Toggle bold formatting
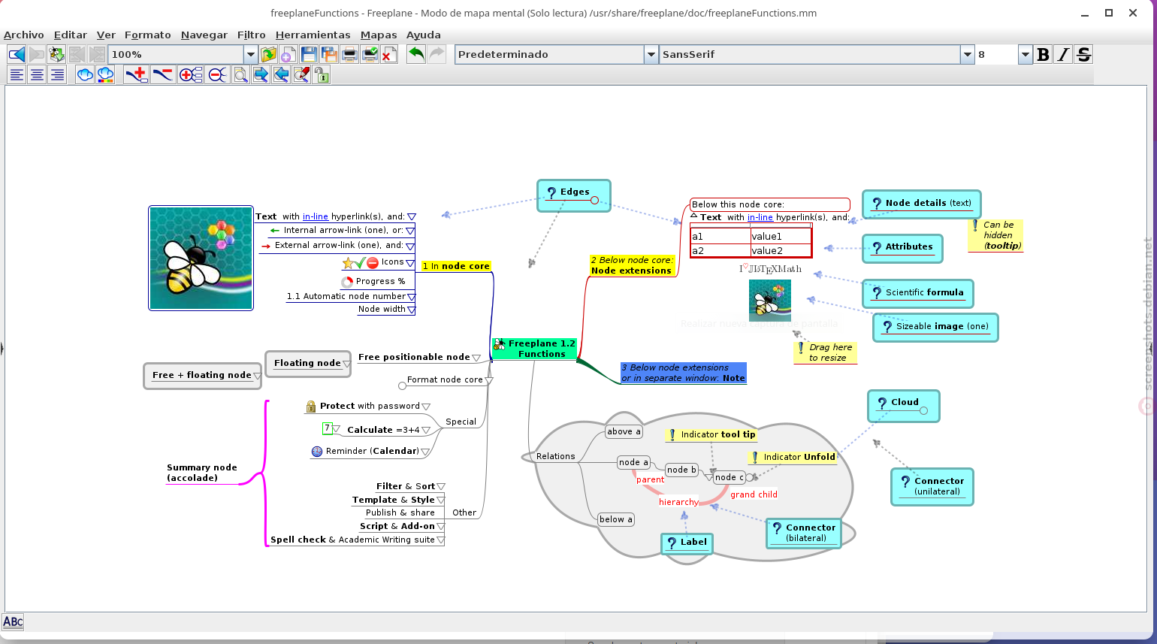Screen dimensions: 1157x644 [x=1043, y=54]
